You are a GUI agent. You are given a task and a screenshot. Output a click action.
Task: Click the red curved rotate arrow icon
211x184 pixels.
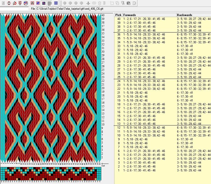(x=15, y=3)
